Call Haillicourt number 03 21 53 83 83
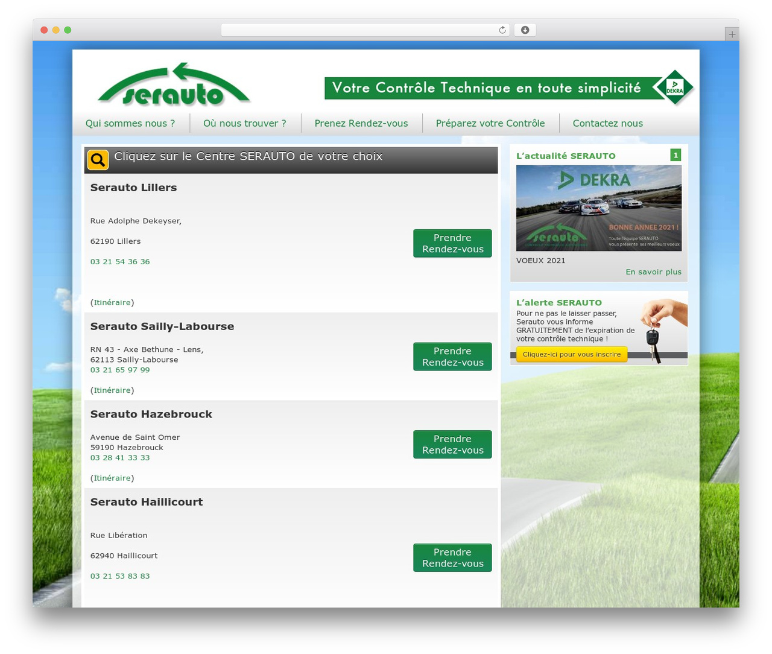The image size is (772, 654). click(120, 576)
